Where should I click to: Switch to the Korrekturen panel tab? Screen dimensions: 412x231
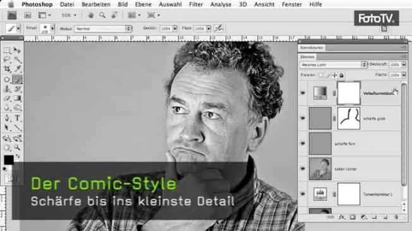tap(312, 47)
